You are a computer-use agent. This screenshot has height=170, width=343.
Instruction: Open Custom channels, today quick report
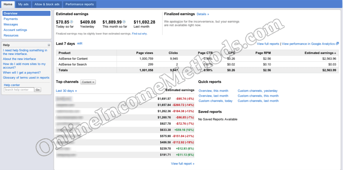[x=215, y=101]
